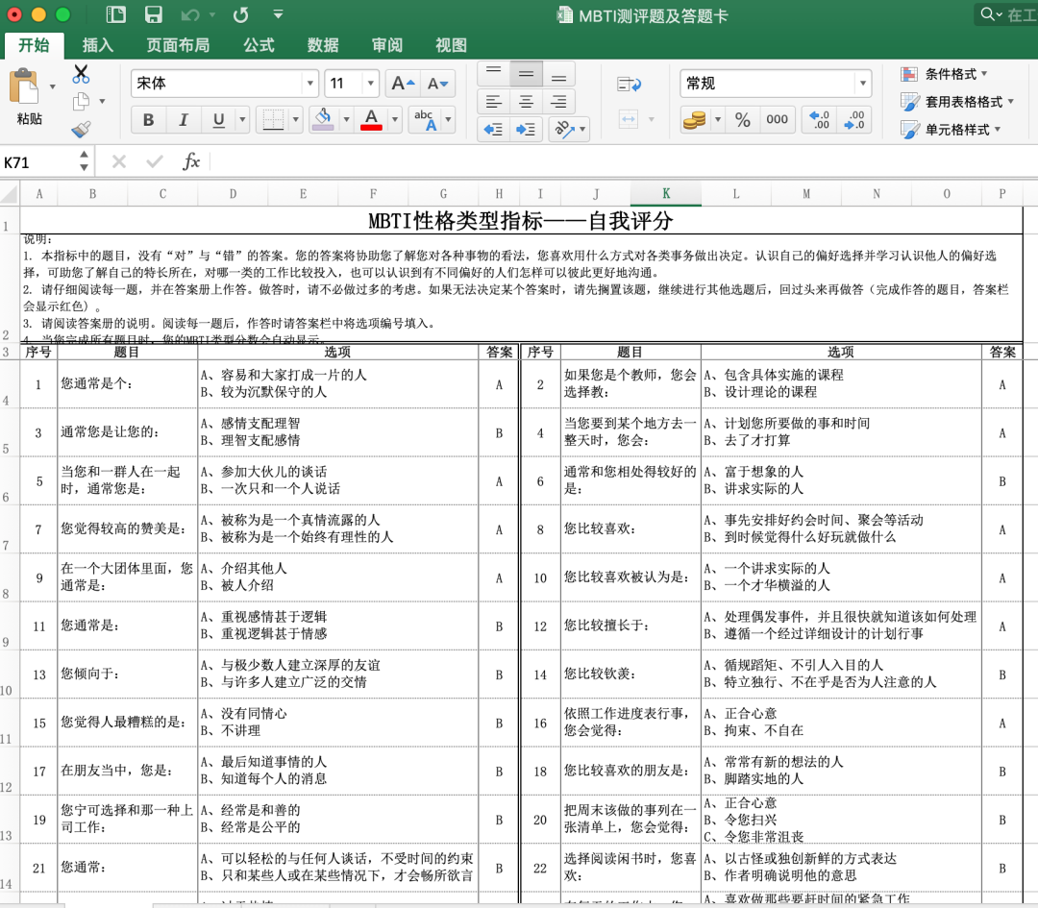Undo the last action

pos(190,14)
